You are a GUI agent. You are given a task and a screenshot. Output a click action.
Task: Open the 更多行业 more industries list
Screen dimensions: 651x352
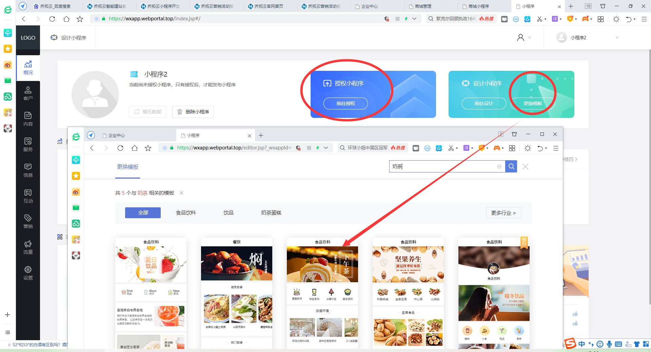[x=503, y=213]
